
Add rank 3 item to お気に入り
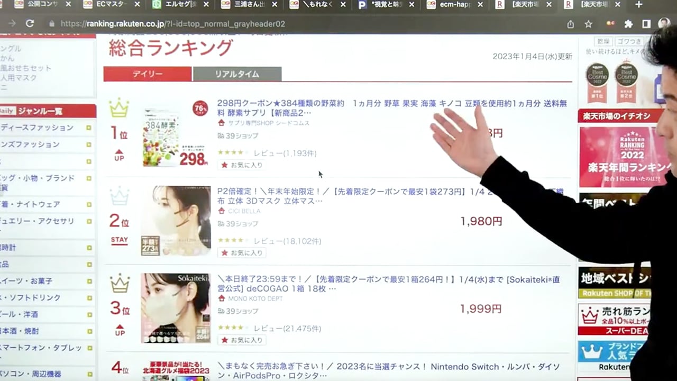pos(242,340)
